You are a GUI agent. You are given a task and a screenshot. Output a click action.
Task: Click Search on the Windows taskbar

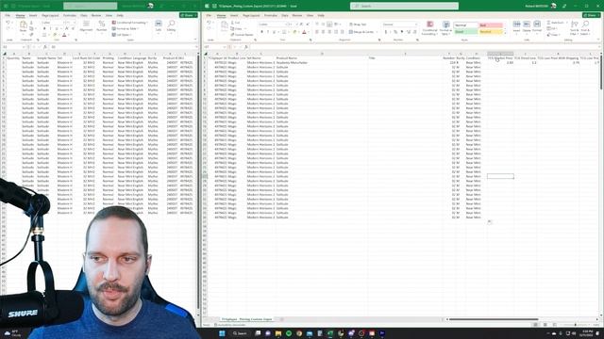240,333
